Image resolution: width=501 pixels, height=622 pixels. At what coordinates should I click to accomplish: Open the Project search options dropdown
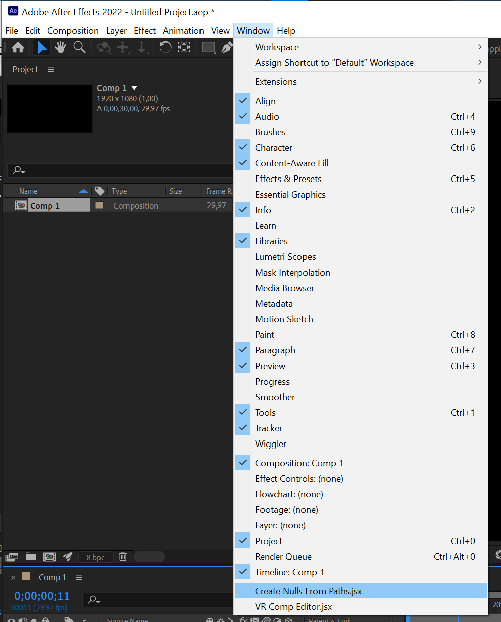point(19,170)
